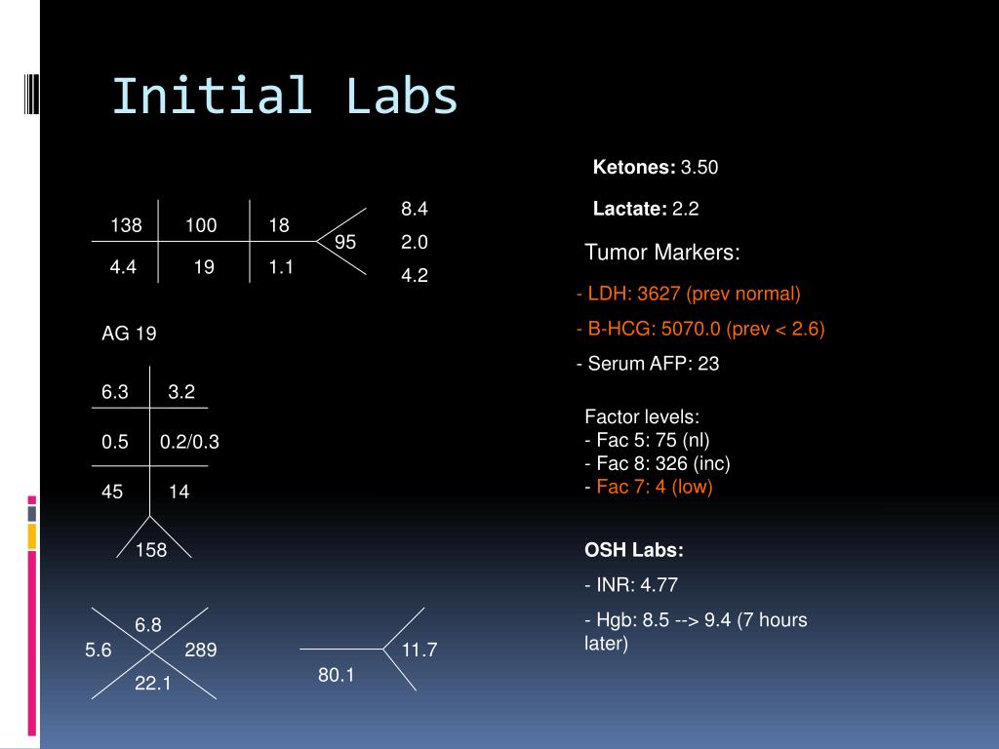Select the Serum AFP: 23 line
This screenshot has height=749, width=999.
click(x=648, y=363)
